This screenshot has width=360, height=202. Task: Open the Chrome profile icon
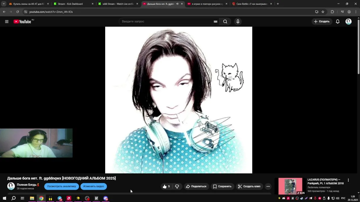tap(349, 12)
